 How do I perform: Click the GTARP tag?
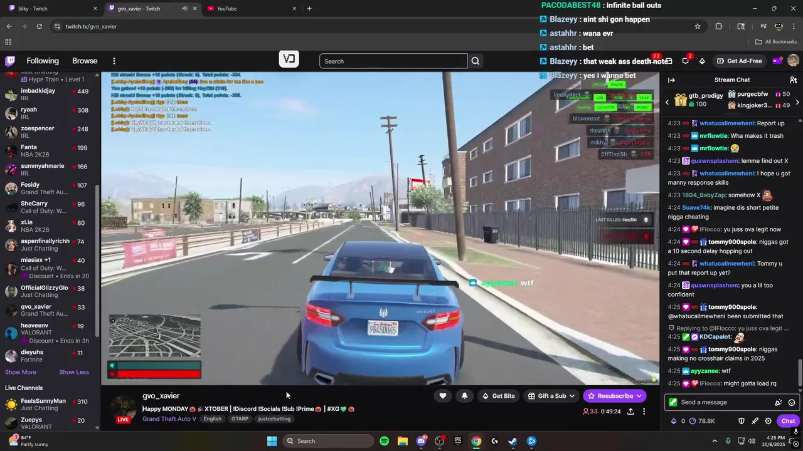coord(240,419)
